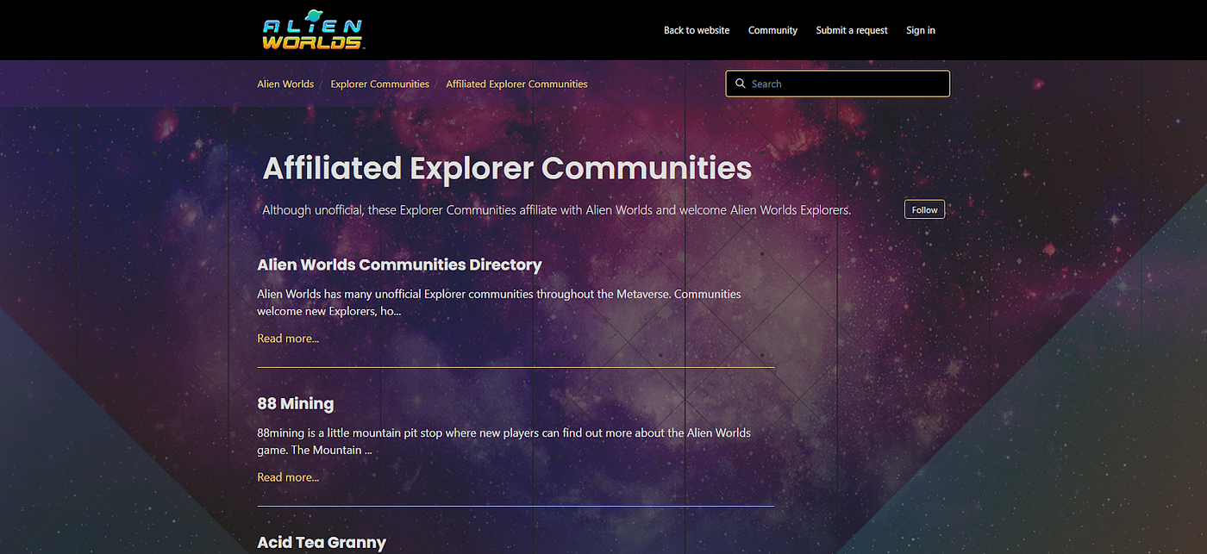Open the Explorer Communities breadcrumb
Viewport: 1207px width, 554px height.
coord(379,84)
